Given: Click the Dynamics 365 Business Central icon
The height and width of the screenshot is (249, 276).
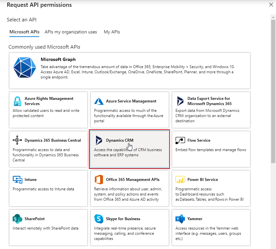Looking at the screenshot, I should tap(17, 140).
